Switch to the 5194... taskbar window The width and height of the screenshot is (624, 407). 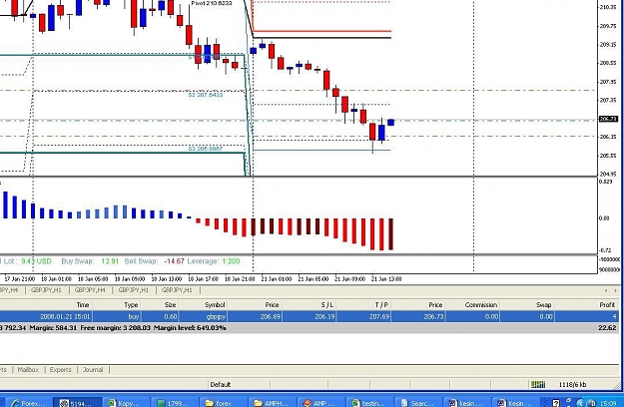pos(77,403)
